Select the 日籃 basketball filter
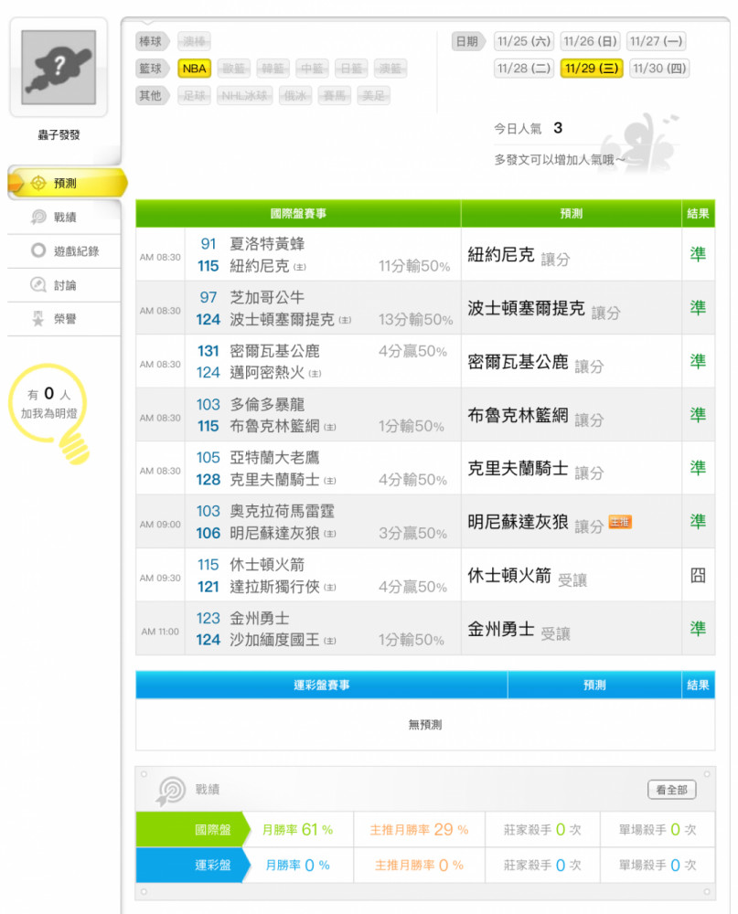The height and width of the screenshot is (914, 738). pos(351,69)
